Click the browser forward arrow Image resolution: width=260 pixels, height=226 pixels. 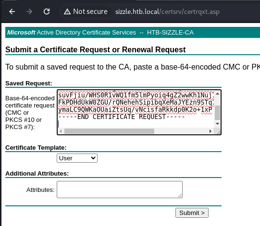(x=29, y=12)
